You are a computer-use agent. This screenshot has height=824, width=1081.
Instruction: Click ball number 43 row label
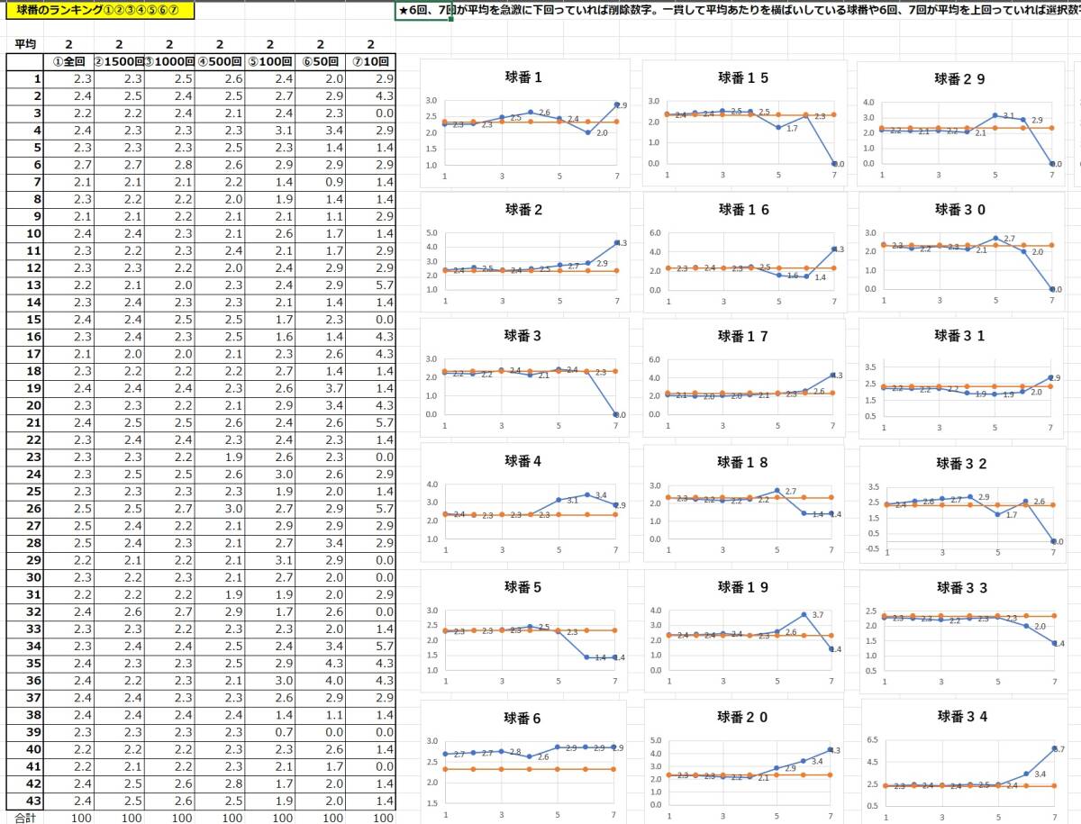pyautogui.click(x=24, y=801)
